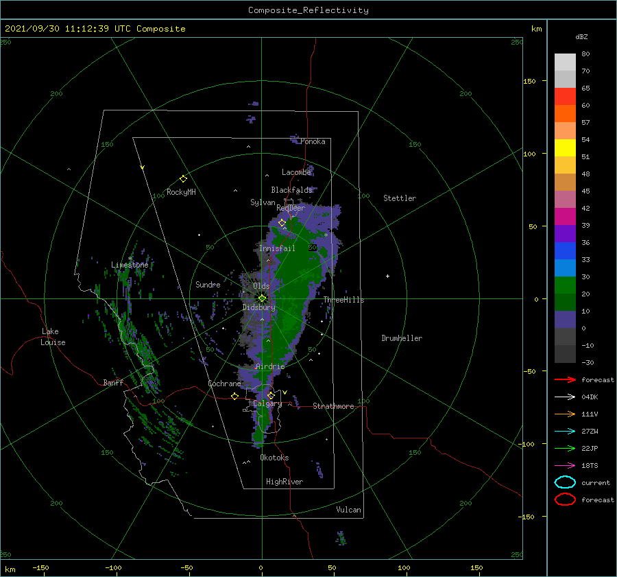This screenshot has width=617, height=577.
Task: Click the Didsbury city label
Action: pyautogui.click(x=259, y=307)
